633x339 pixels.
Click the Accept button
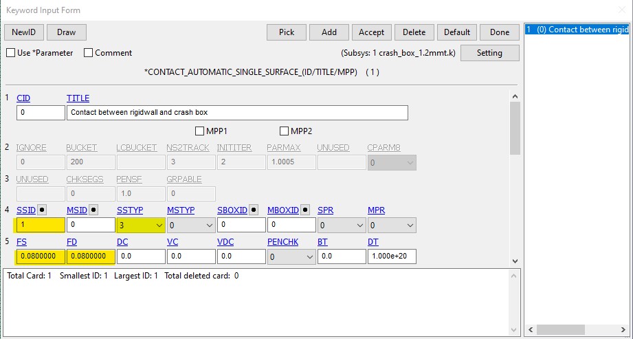pos(371,32)
